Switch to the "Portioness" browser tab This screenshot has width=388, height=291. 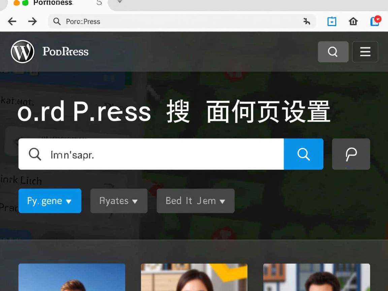(x=54, y=3)
